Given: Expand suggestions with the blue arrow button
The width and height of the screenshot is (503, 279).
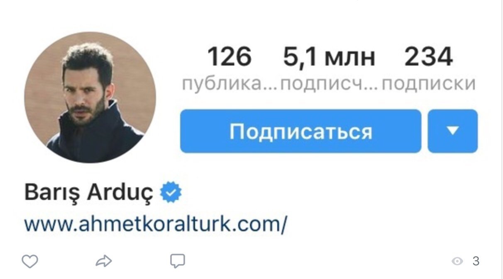Looking at the screenshot, I should point(453,131).
